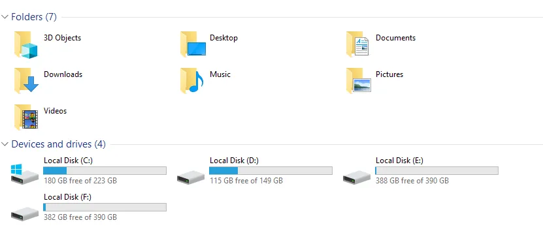Screen dimensions: 543x248
Task: Select the Local Disk (C:) drive icon
Action: (25, 174)
